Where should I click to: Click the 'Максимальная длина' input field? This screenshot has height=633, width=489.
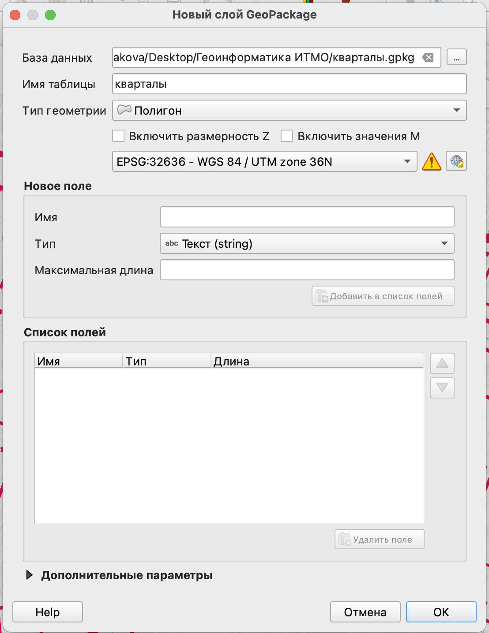click(x=307, y=270)
